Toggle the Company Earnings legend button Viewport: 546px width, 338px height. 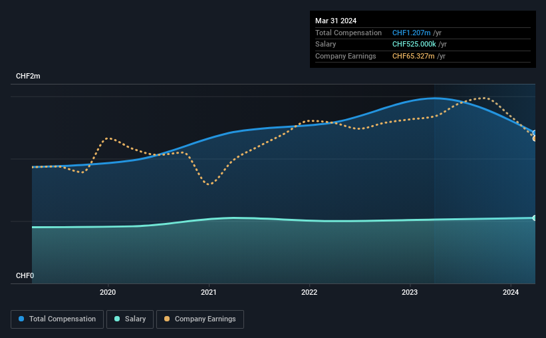point(200,319)
